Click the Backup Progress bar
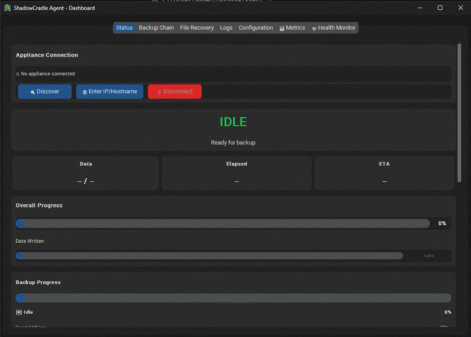 pyautogui.click(x=233, y=298)
